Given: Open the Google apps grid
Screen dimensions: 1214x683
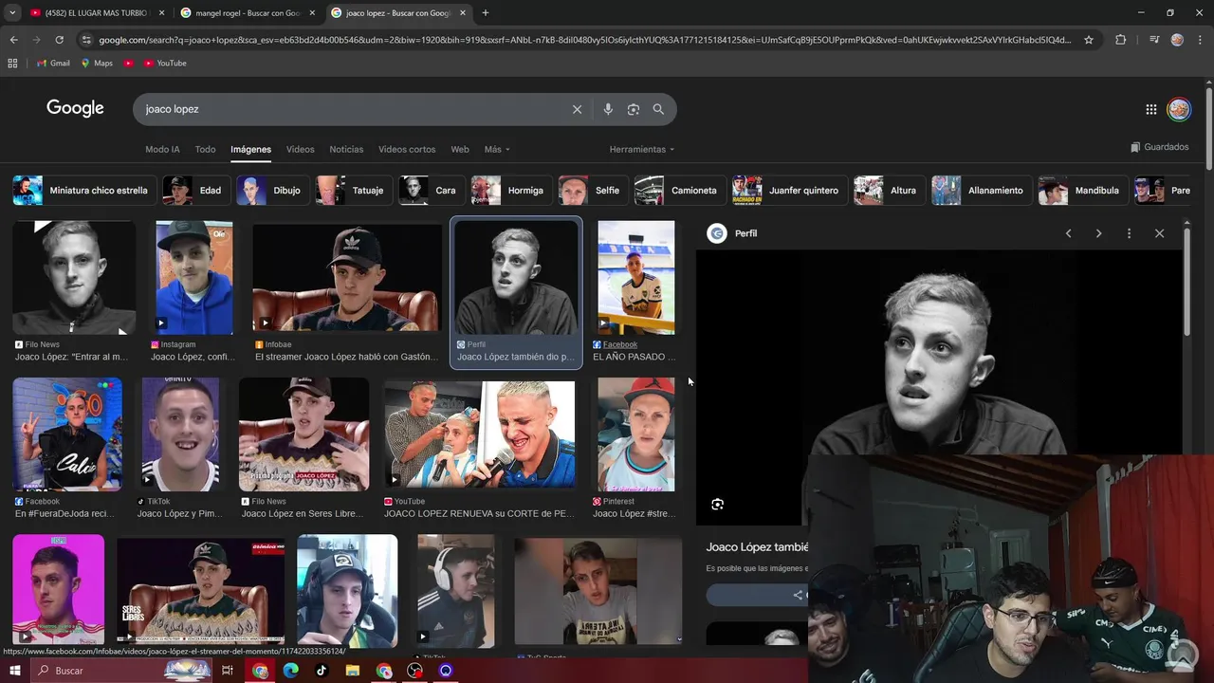Looking at the screenshot, I should pyautogui.click(x=1151, y=109).
